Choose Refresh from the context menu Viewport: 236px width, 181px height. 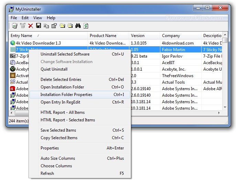[x=80, y=173]
